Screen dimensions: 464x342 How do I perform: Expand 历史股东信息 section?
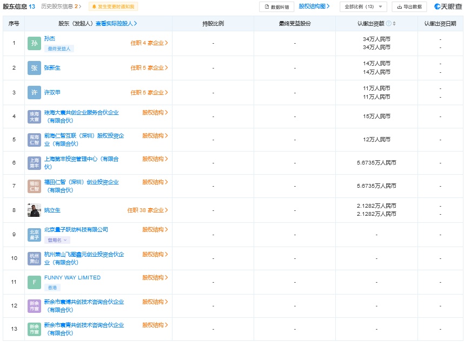[62, 6]
